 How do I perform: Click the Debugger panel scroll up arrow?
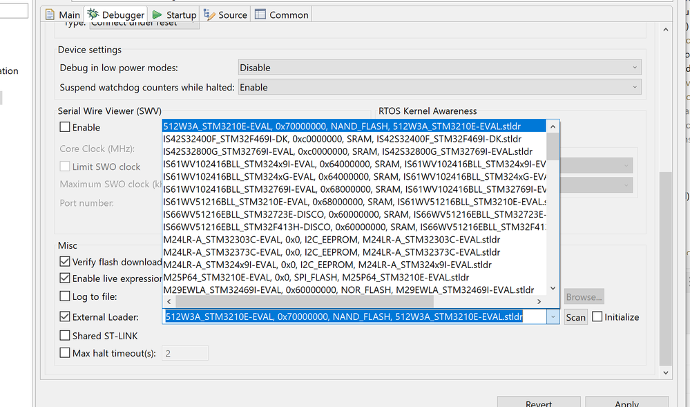[x=666, y=30]
